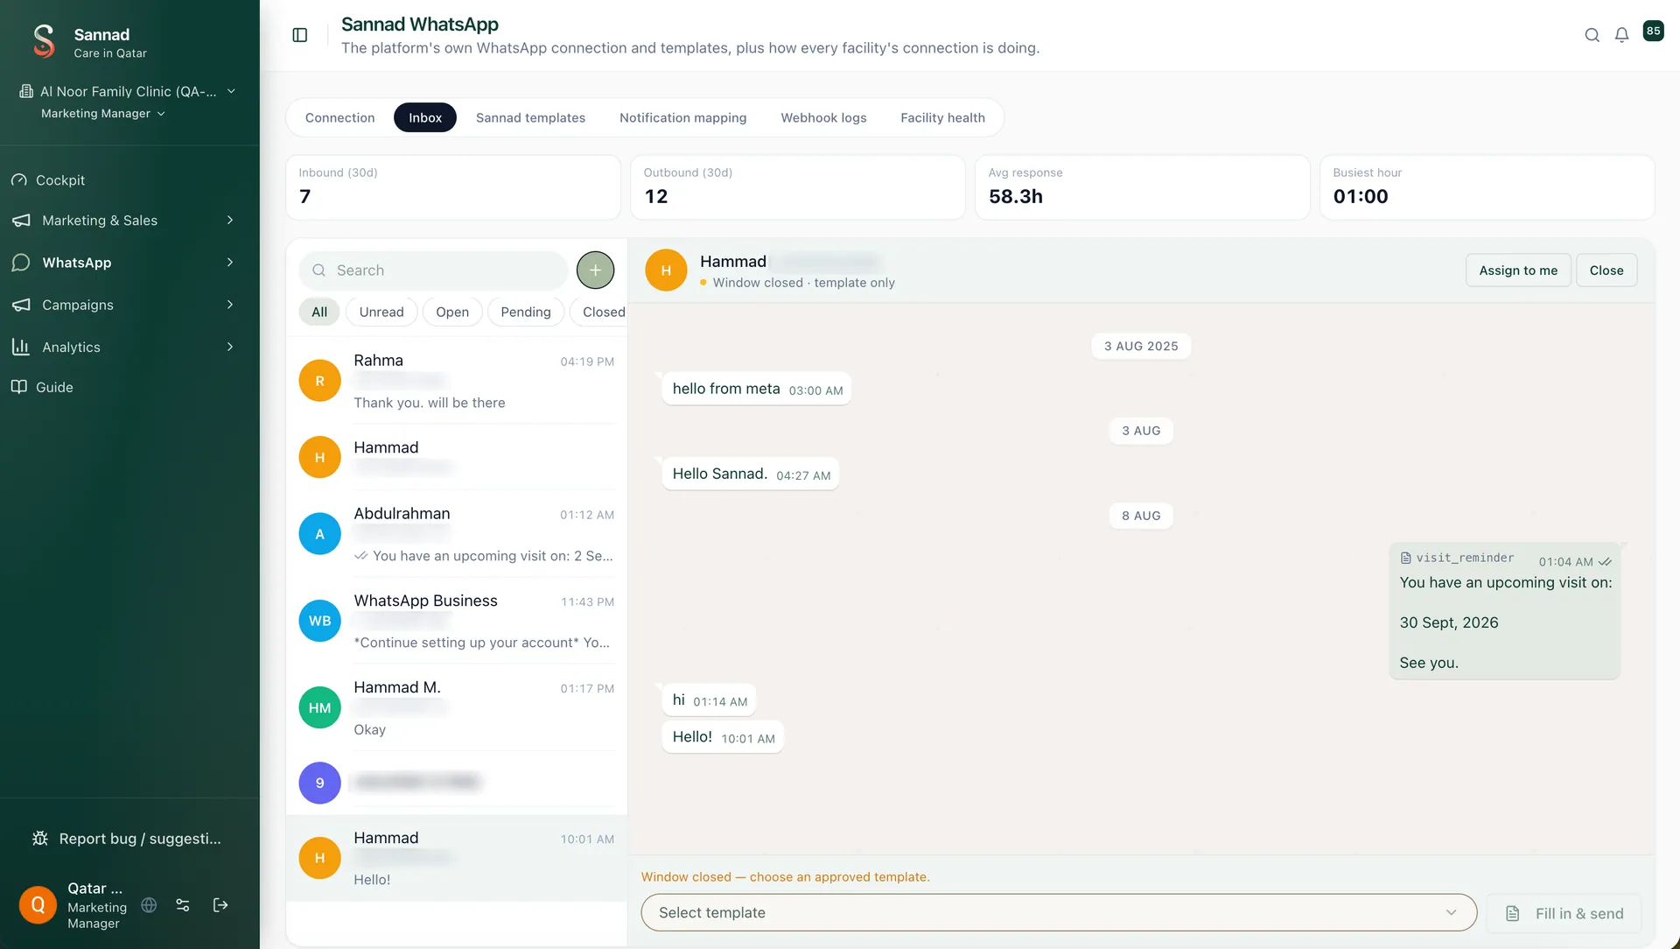This screenshot has height=949, width=1680.
Task: Click the Inbound (30d) stat card
Action: click(453, 187)
